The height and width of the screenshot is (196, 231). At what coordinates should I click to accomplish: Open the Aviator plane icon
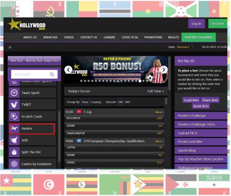tap(14, 128)
